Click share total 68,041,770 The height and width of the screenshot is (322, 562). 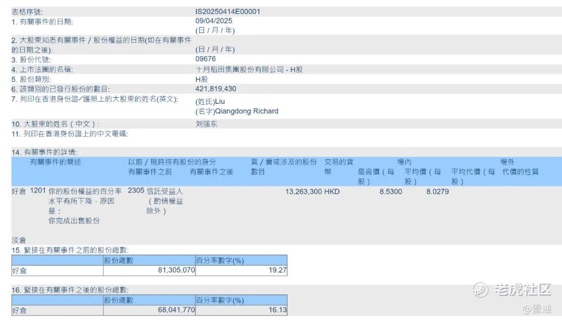click(x=176, y=310)
